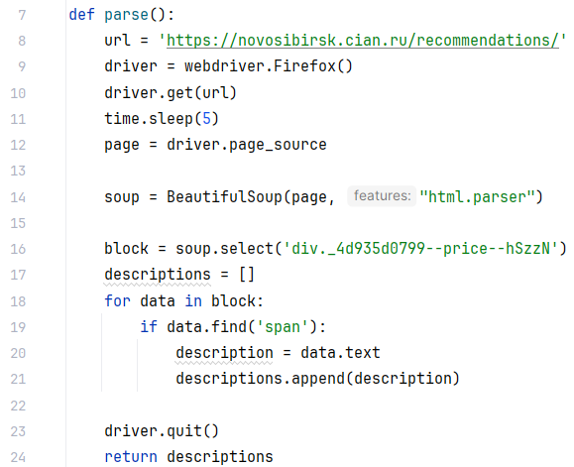This screenshot has height=467, width=574.
Task: Click line number 7 in the gutter
Action: pos(22,15)
